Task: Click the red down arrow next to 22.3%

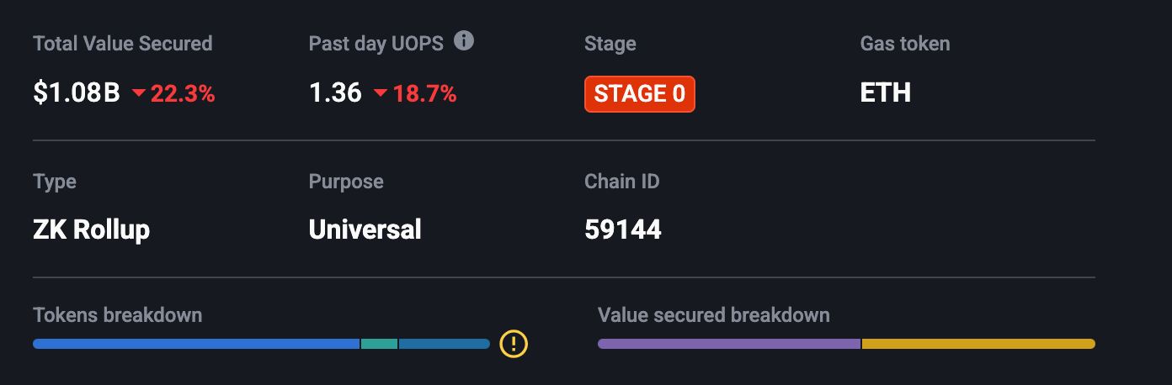Action: [139, 94]
